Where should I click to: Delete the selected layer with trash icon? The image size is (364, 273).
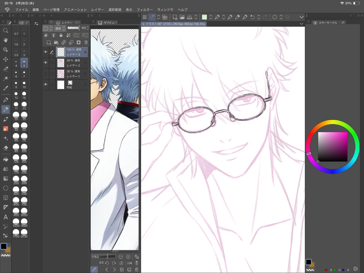coord(86,42)
